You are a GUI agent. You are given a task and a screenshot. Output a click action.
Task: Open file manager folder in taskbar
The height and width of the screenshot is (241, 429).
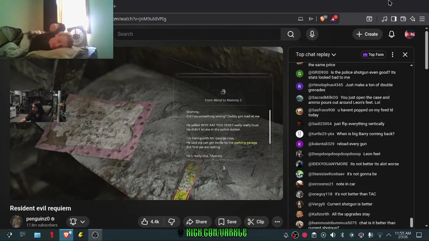37,235
